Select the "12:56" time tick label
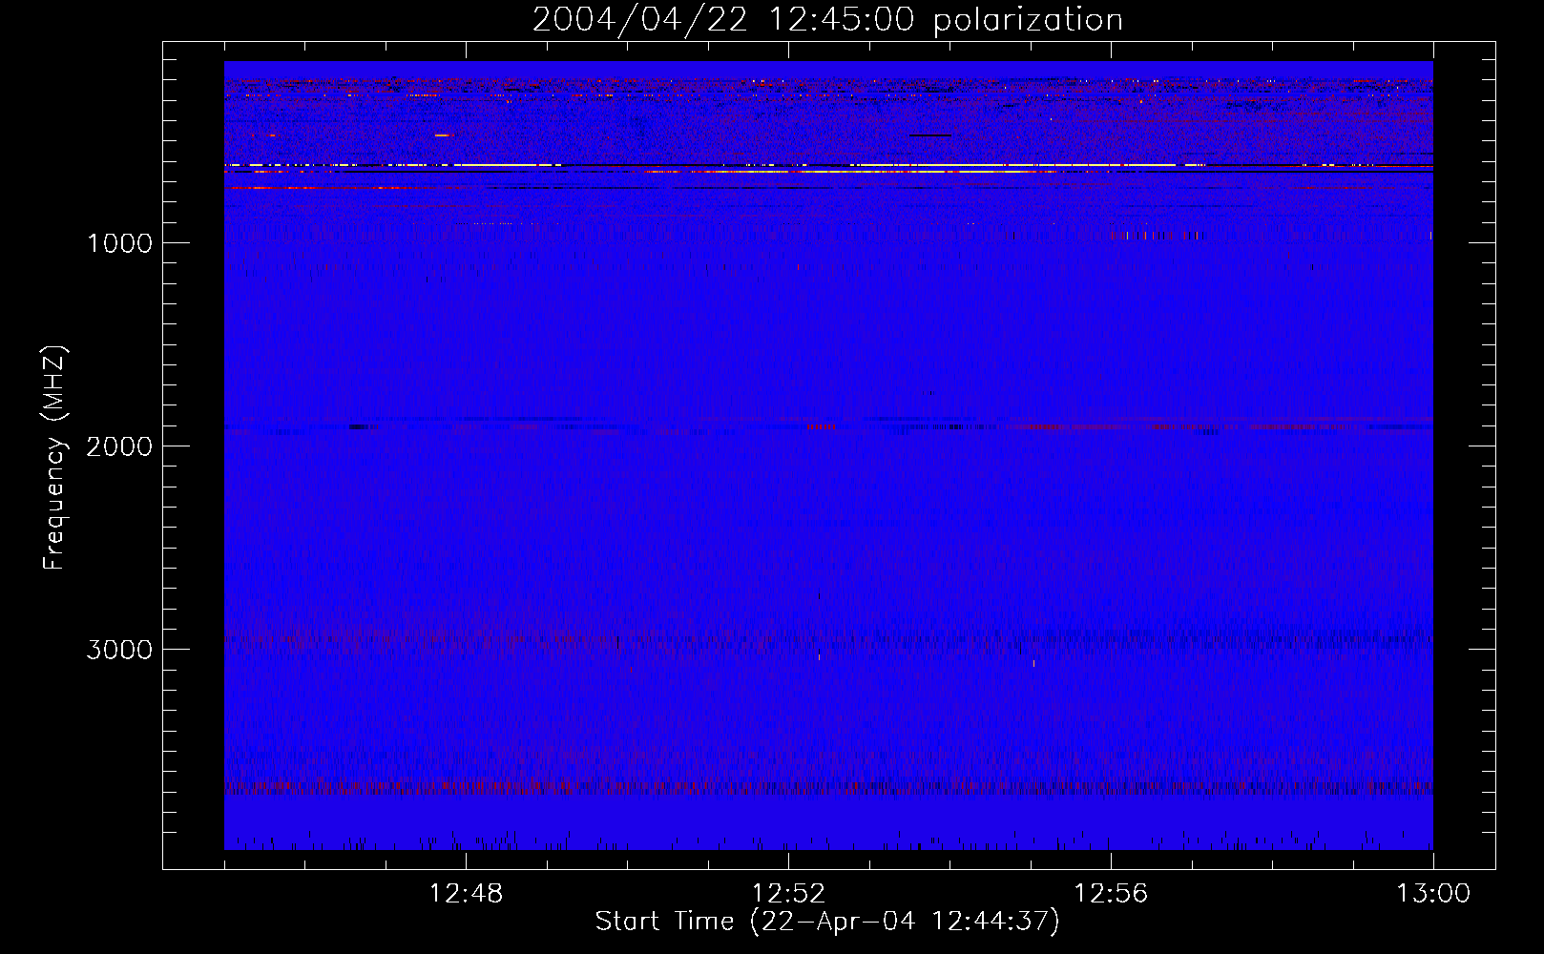Screen dimensions: 1544x954 (x=1112, y=894)
